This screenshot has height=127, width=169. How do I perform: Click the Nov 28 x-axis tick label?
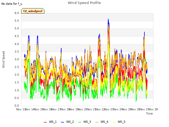click(x=153, y=109)
